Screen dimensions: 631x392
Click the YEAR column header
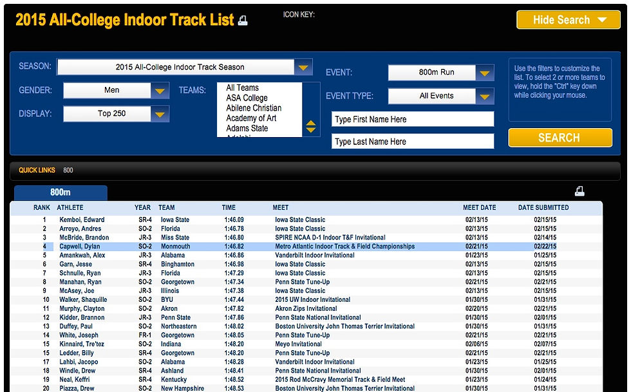[142, 208]
